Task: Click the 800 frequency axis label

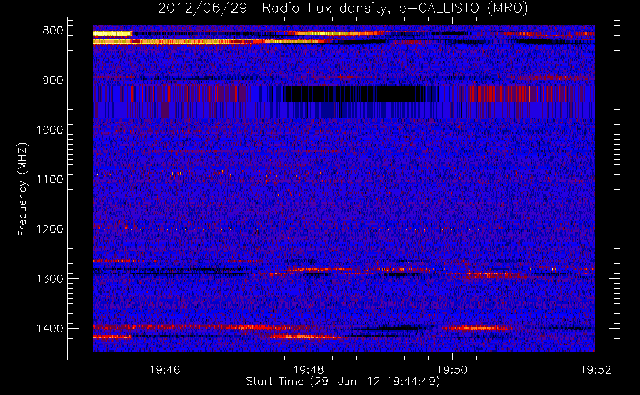Action: click(x=53, y=31)
